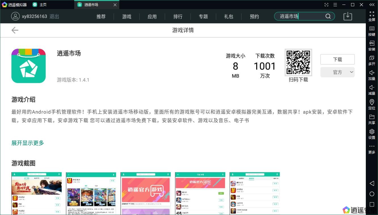Open the emulator hamburger menu

pos(335,5)
